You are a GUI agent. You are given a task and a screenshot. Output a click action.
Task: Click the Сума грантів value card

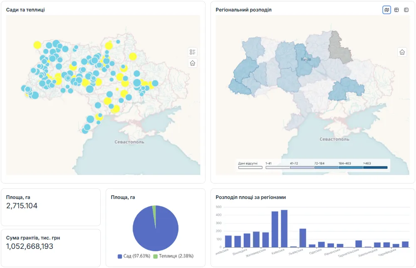click(x=51, y=248)
